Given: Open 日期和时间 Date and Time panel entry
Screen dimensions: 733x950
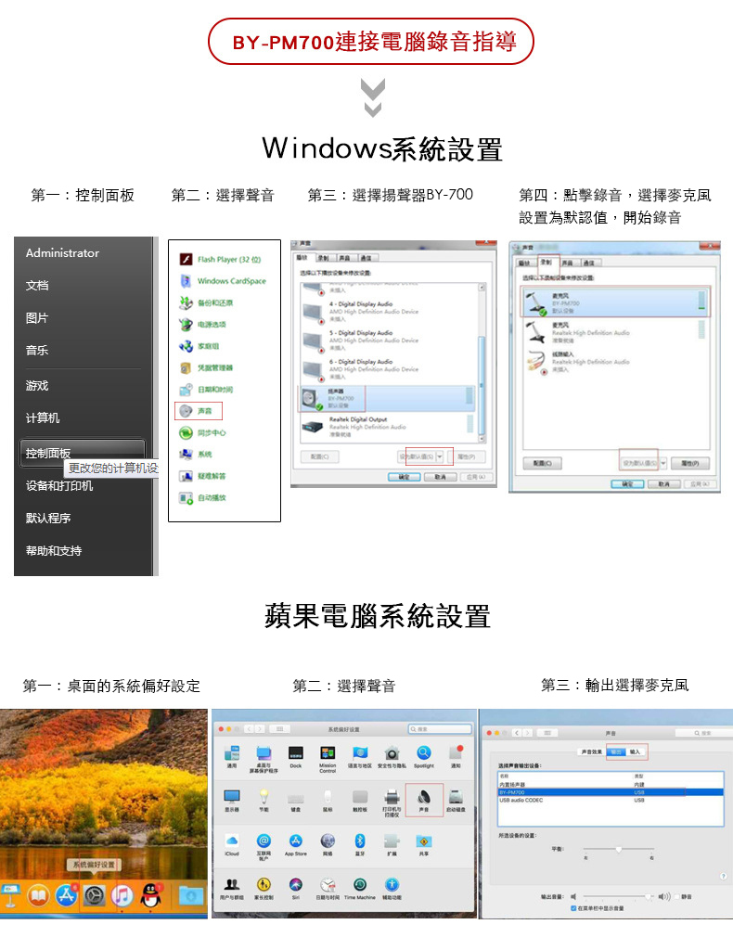Looking at the screenshot, I should pyautogui.click(x=206, y=389).
